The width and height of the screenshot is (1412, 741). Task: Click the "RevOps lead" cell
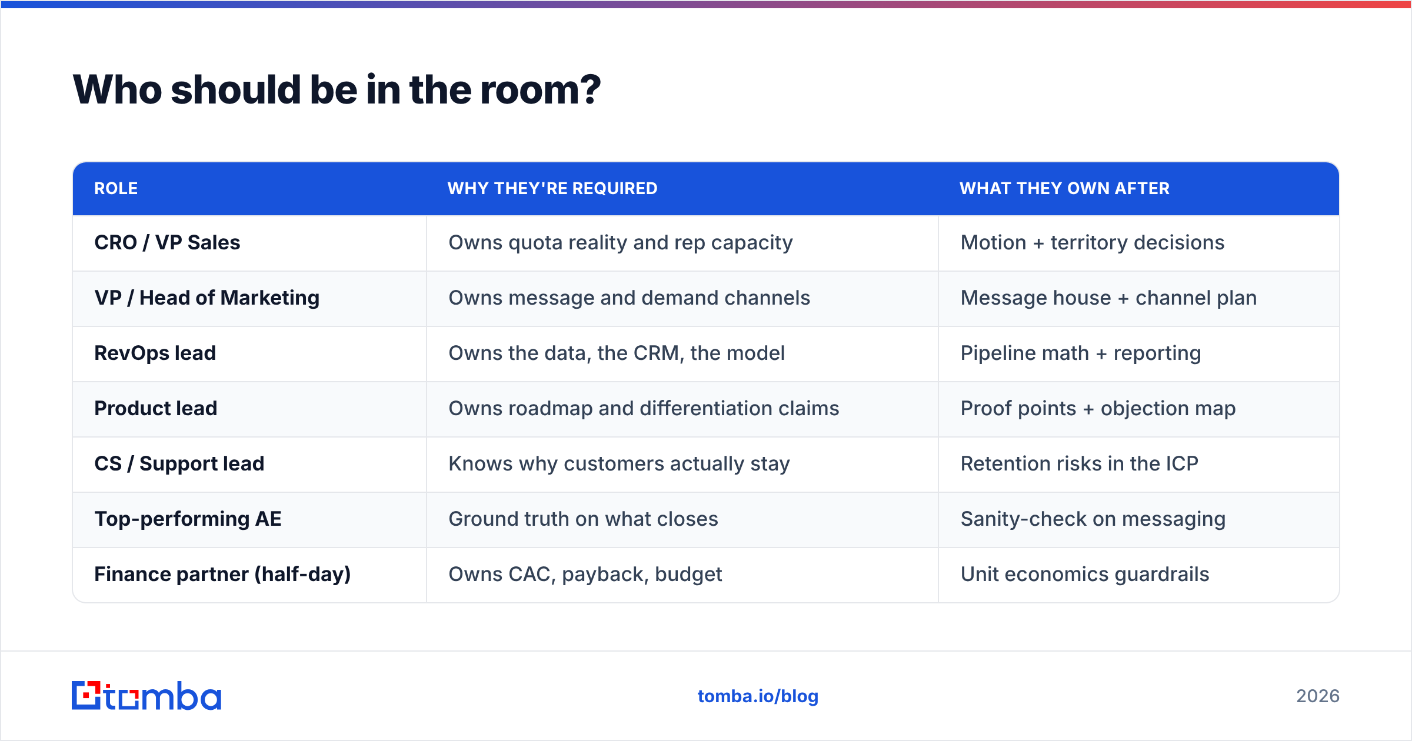coord(249,353)
